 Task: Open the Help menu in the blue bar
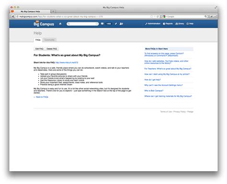190,24
